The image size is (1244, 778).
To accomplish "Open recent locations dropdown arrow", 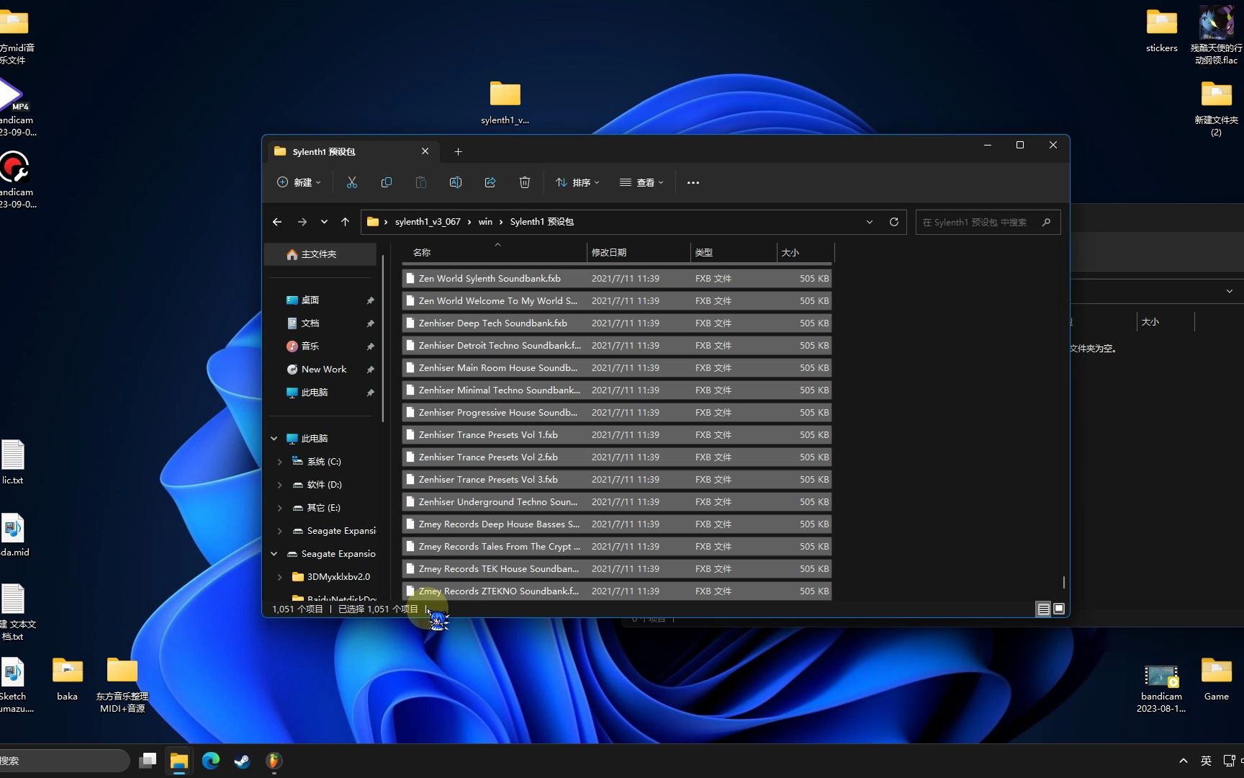I will tap(324, 222).
